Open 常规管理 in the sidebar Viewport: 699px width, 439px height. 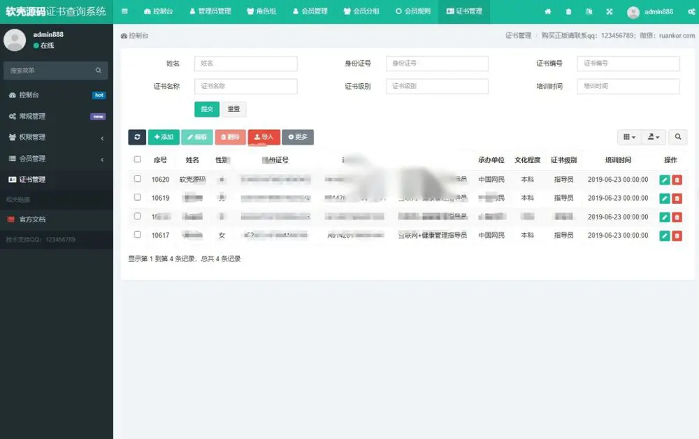pos(57,116)
